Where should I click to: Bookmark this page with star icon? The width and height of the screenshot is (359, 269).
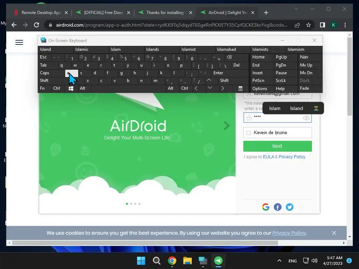[x=309, y=25]
